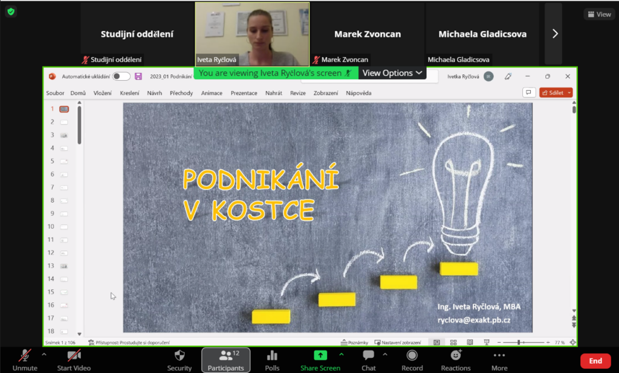
Task: Open the Vložení tab
Action: pyautogui.click(x=103, y=93)
